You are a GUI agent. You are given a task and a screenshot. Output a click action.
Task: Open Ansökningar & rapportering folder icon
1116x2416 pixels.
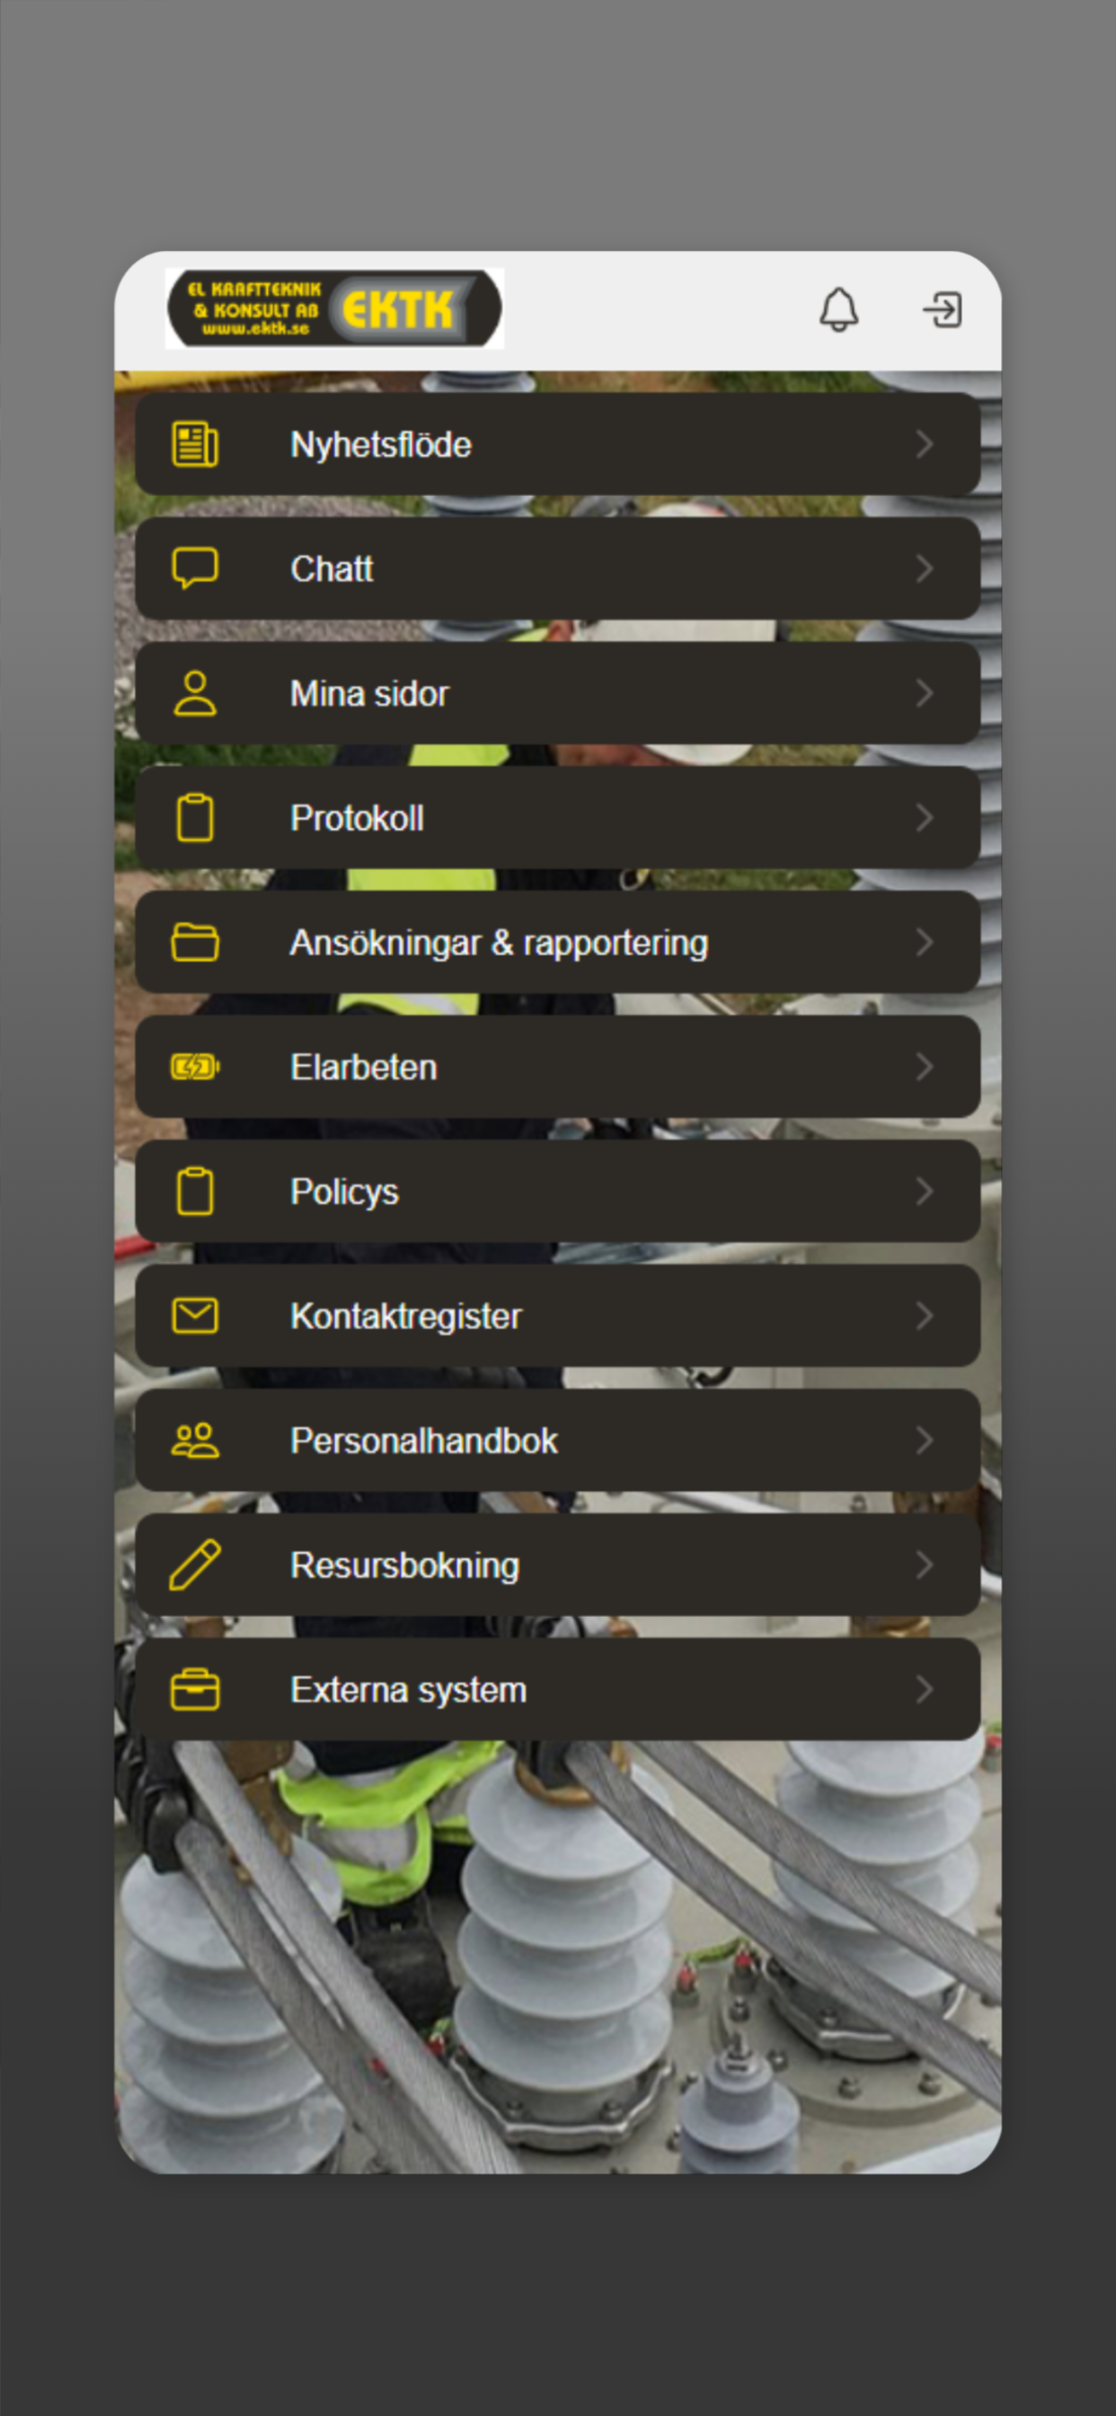(195, 943)
